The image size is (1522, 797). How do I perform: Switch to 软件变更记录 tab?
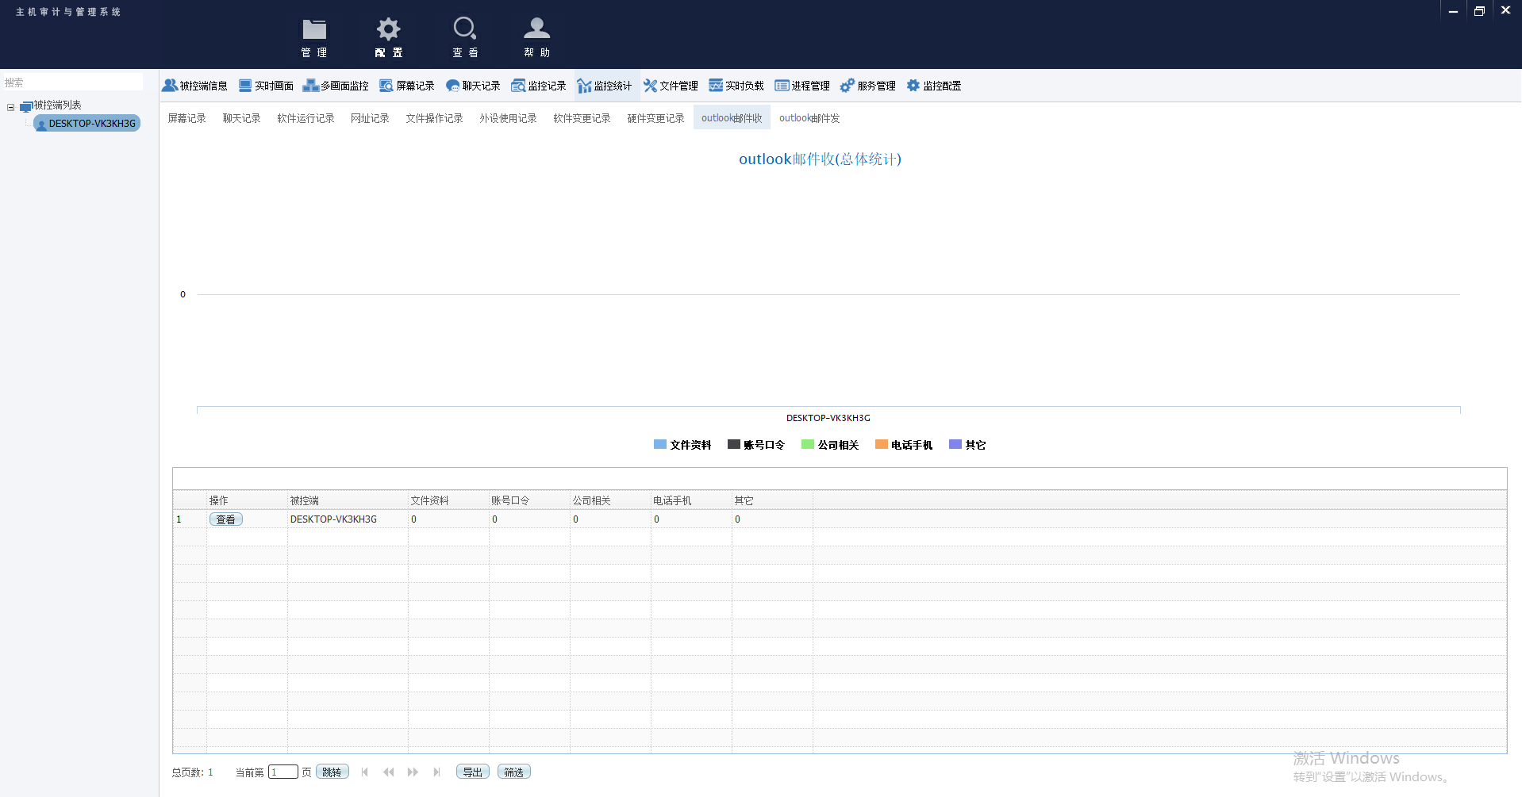(x=582, y=118)
